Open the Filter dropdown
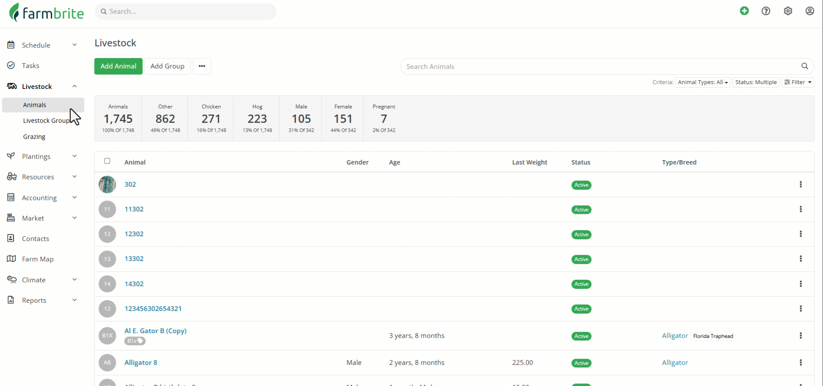 (x=798, y=82)
